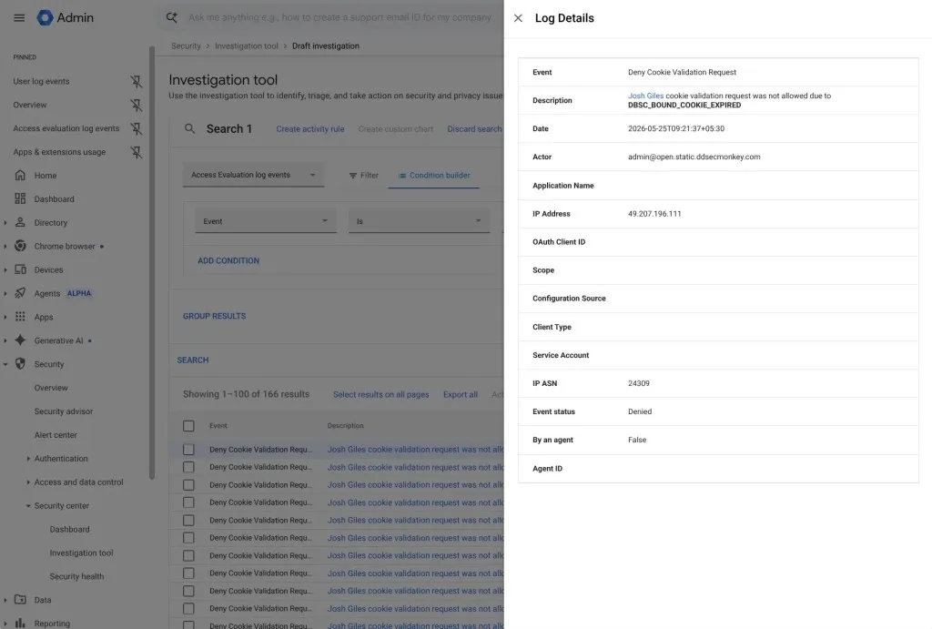This screenshot has height=629, width=932.
Task: Click the SEARCH button
Action: tap(193, 360)
